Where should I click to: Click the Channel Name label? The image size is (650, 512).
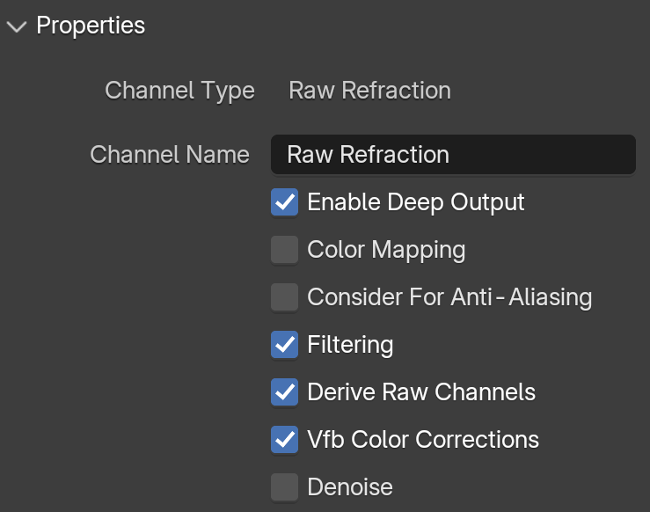coord(170,155)
